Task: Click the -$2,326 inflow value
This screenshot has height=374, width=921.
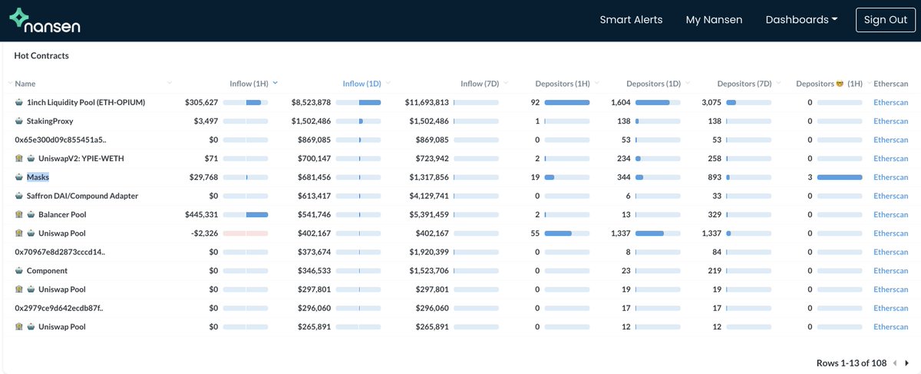Action: coord(205,233)
